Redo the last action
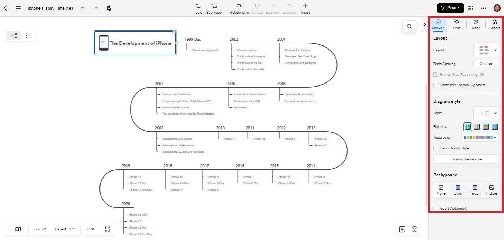The image size is (504, 240). [x=96, y=8]
